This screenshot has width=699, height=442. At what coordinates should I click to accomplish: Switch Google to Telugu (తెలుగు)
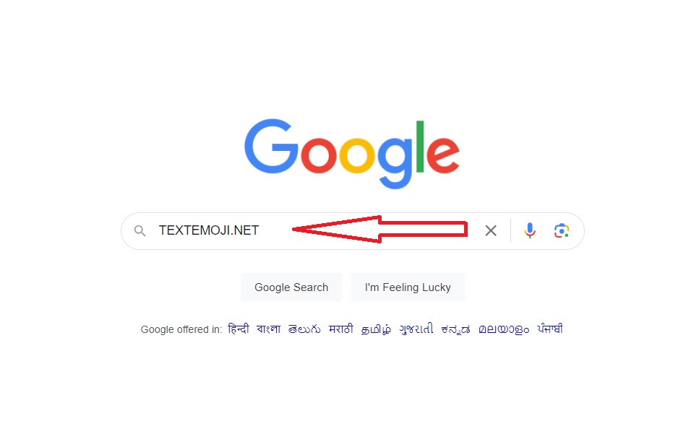(304, 329)
